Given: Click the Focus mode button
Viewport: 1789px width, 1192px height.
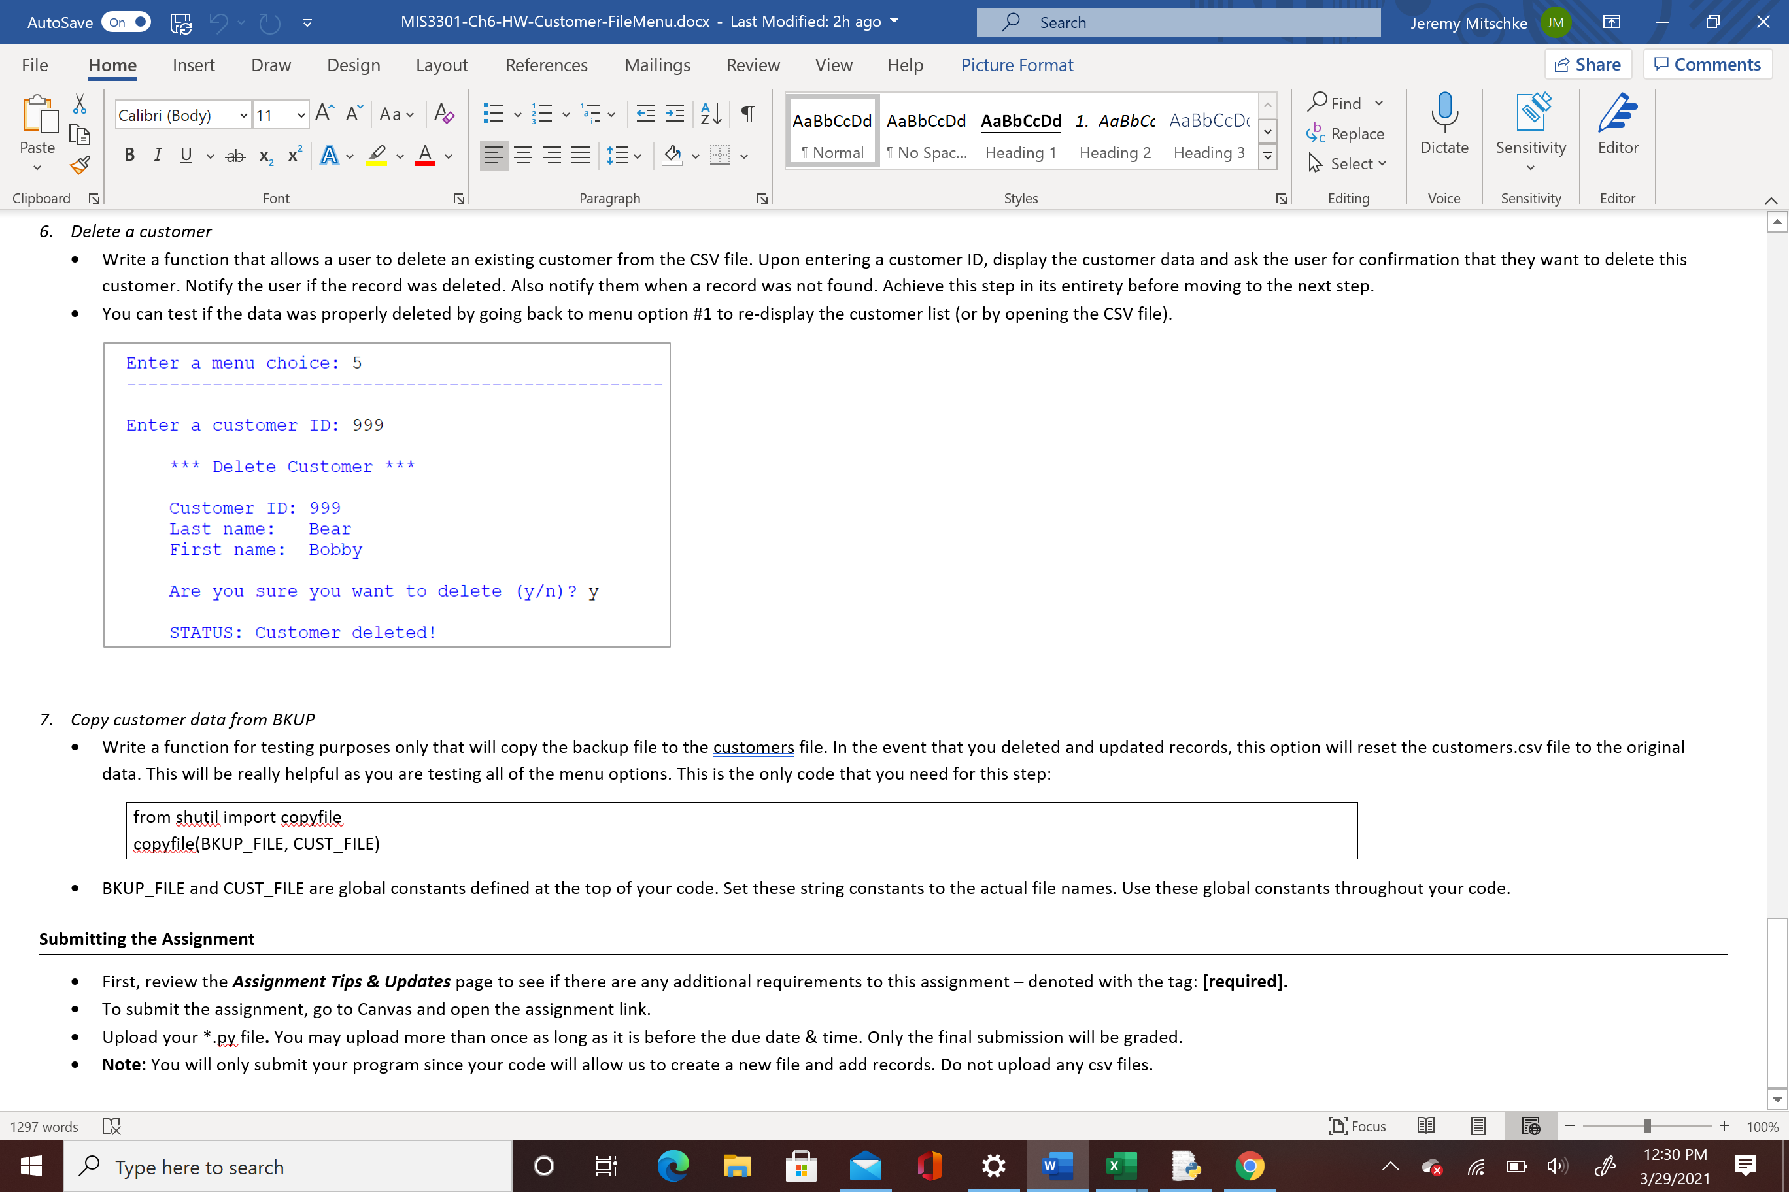Looking at the screenshot, I should pyautogui.click(x=1357, y=1126).
